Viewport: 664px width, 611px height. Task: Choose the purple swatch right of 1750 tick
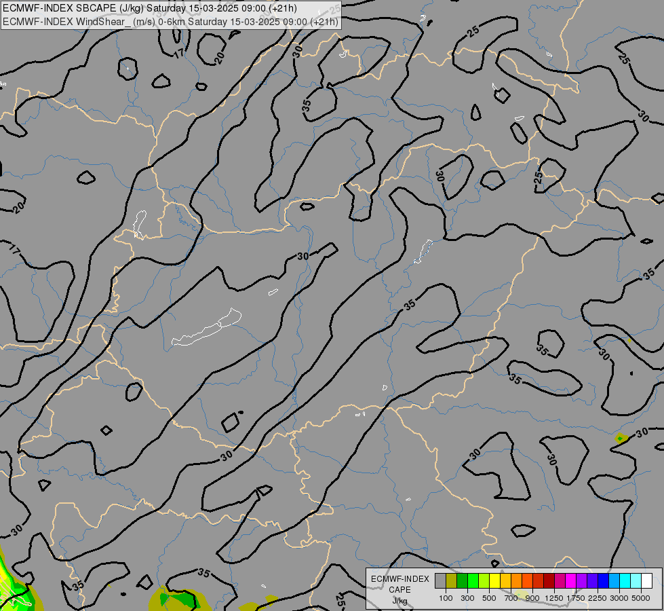click(x=581, y=580)
